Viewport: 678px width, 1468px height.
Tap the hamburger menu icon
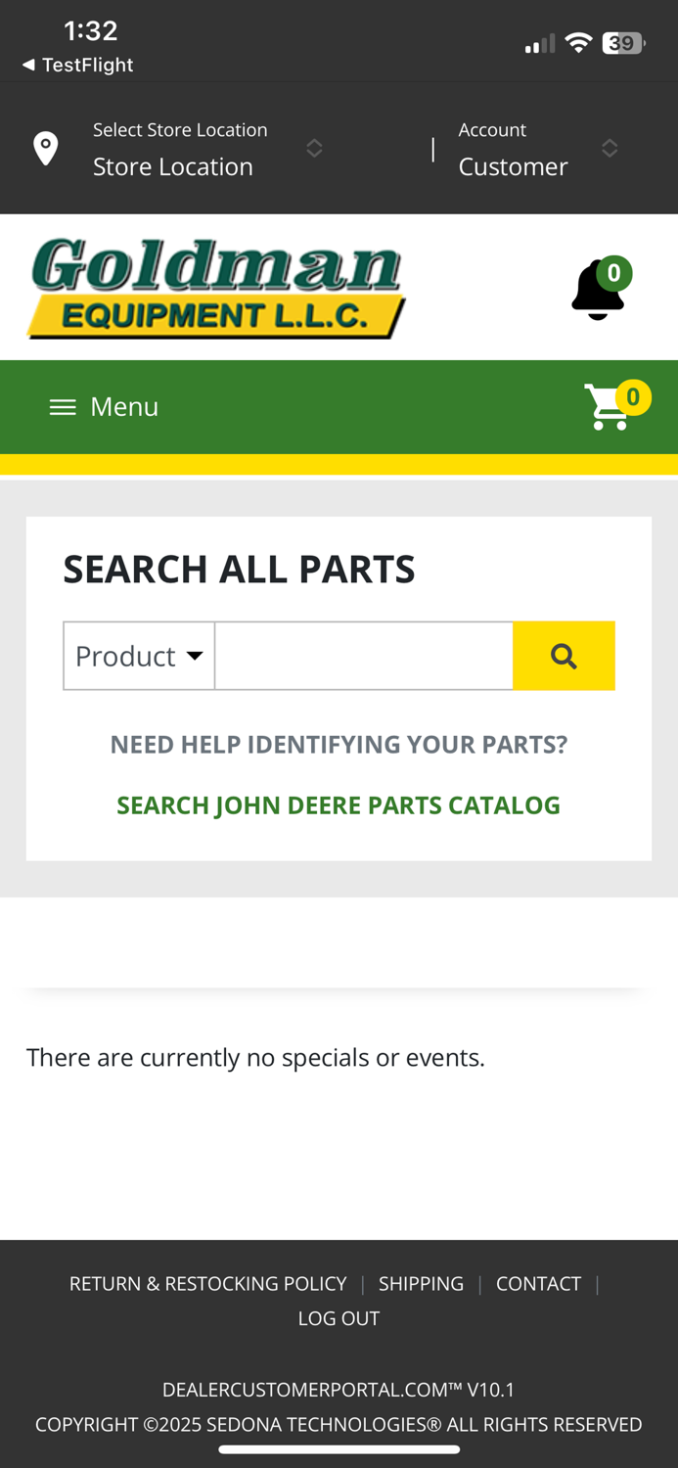pos(63,407)
